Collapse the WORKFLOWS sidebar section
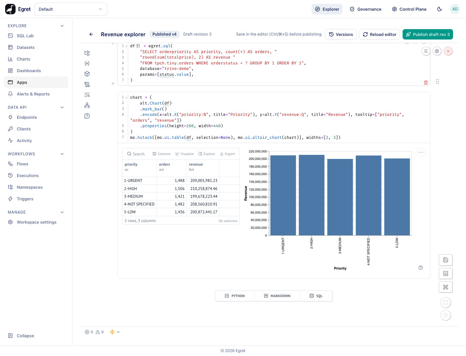Image resolution: width=466 pixels, height=356 pixels. [62, 154]
